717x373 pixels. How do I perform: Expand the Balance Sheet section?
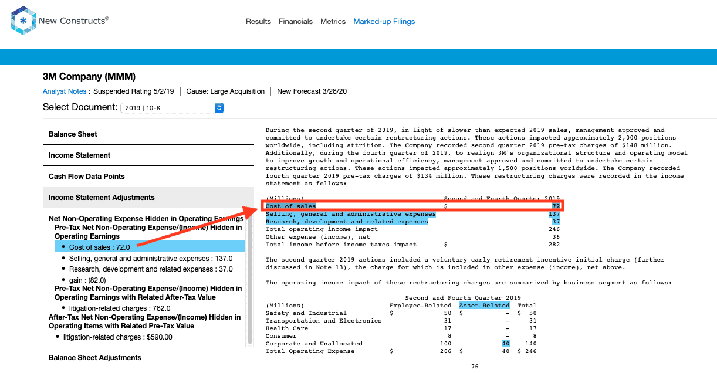[148, 134]
